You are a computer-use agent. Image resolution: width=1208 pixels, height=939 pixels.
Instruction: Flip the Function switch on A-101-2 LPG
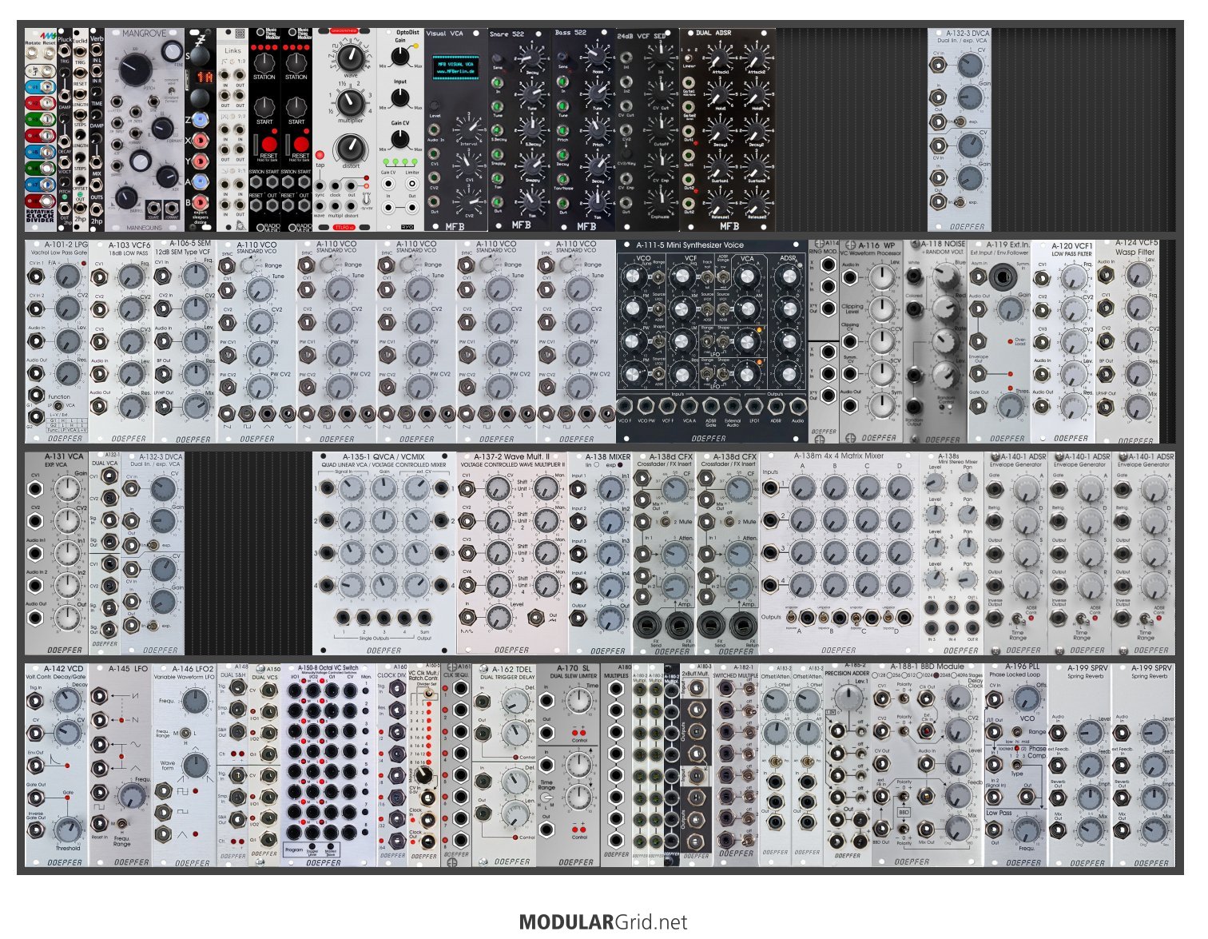coord(59,406)
